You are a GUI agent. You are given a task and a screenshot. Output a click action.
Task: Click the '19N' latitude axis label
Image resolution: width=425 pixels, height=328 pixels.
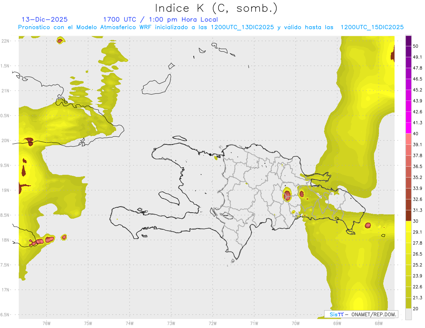click(5, 190)
